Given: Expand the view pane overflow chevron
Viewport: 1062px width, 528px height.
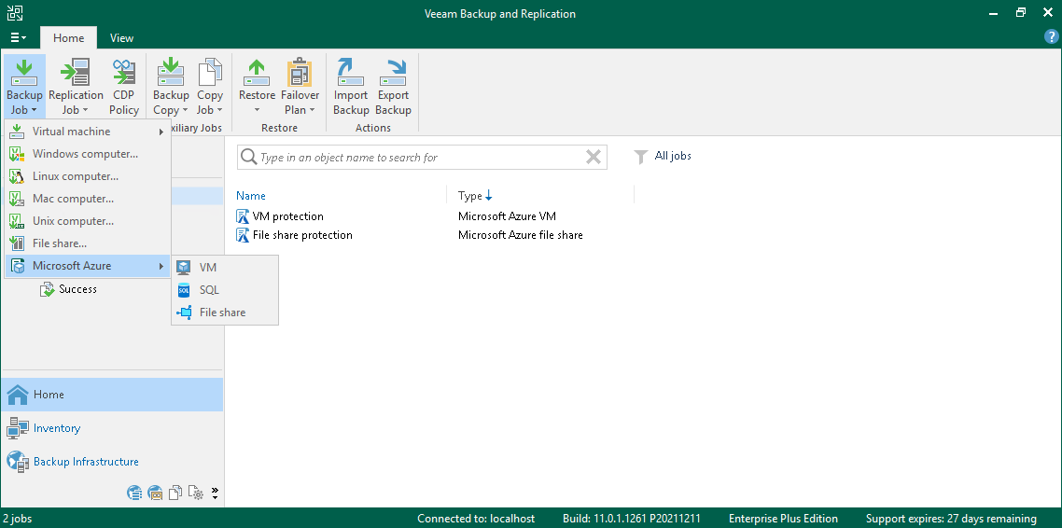Looking at the screenshot, I should (216, 493).
